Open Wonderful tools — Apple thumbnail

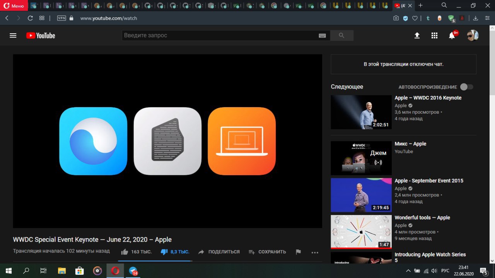point(361,232)
